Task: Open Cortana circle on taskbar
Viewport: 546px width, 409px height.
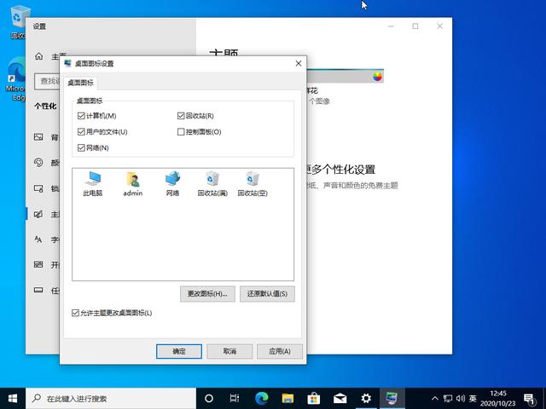Action: [209, 399]
